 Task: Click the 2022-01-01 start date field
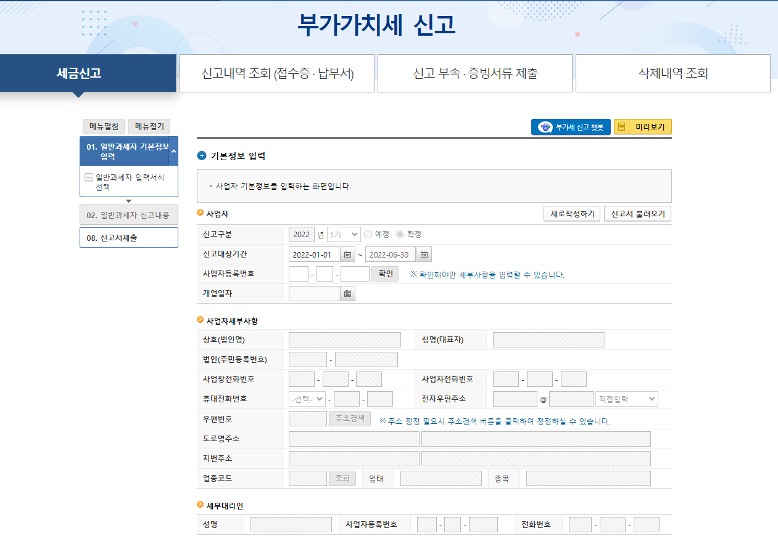(314, 254)
